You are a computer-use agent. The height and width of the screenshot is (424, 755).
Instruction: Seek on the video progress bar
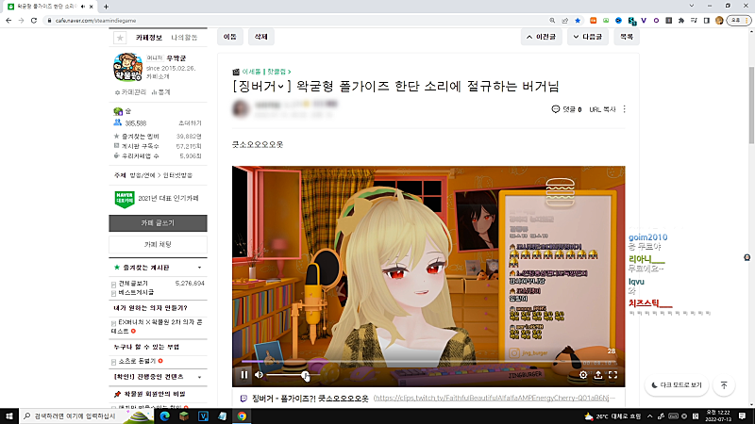point(428,361)
